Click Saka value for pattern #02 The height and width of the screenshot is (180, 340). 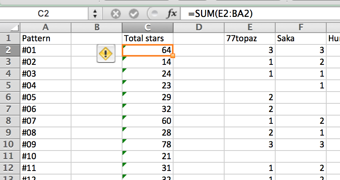301,62
